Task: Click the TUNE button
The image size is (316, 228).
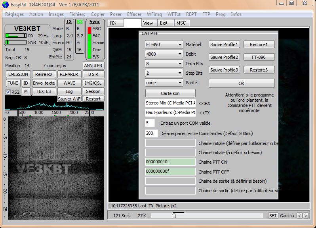Action: point(13,83)
